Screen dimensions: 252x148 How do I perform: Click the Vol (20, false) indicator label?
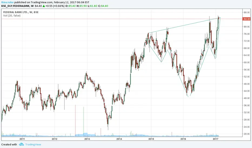point(12,16)
